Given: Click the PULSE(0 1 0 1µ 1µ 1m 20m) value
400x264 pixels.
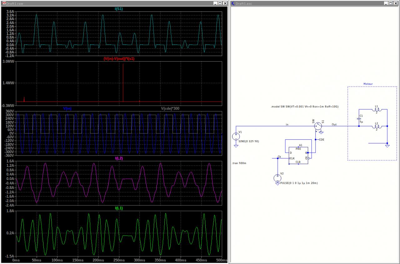Looking at the screenshot, I should click(x=299, y=183).
